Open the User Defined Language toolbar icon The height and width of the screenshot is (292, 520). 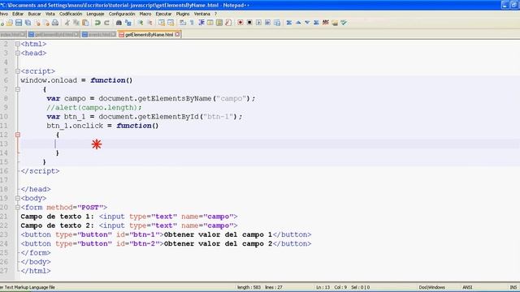click(x=210, y=23)
